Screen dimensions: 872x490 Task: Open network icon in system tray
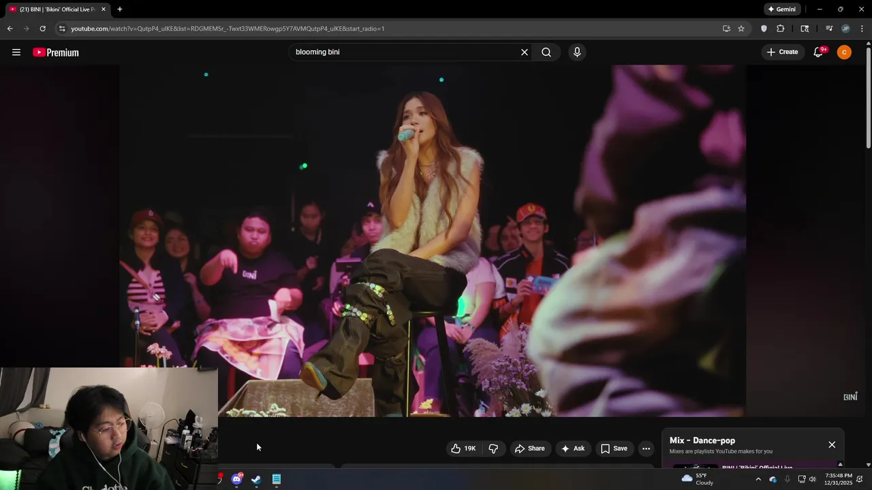(802, 479)
